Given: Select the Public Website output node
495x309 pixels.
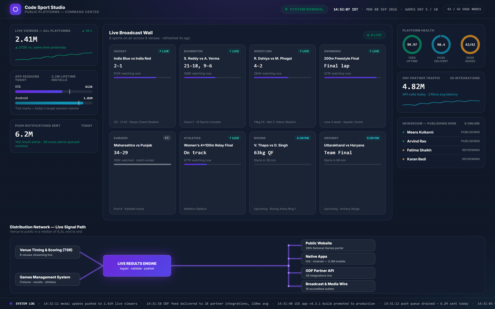Looking at the screenshot, I should point(338,245).
